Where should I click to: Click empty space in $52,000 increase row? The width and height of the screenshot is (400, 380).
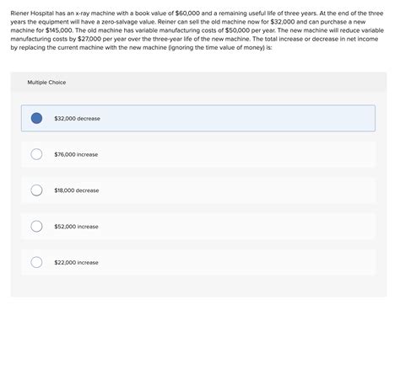tap(236, 226)
